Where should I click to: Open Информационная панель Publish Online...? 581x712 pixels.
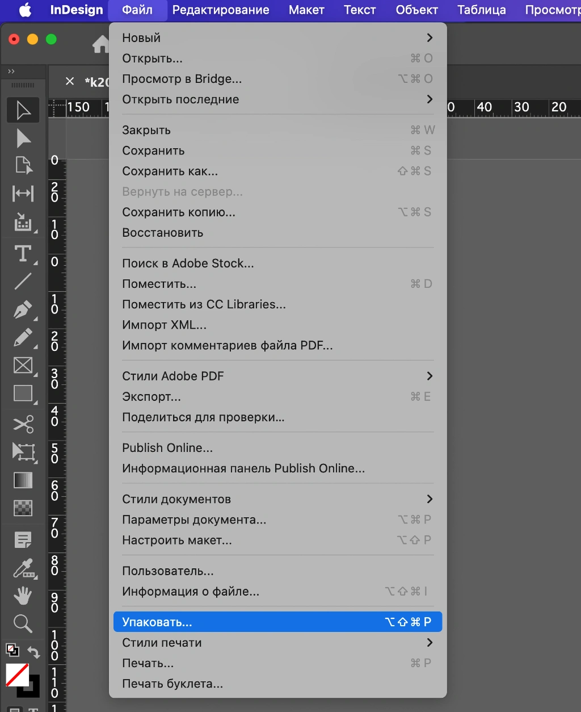(278, 468)
